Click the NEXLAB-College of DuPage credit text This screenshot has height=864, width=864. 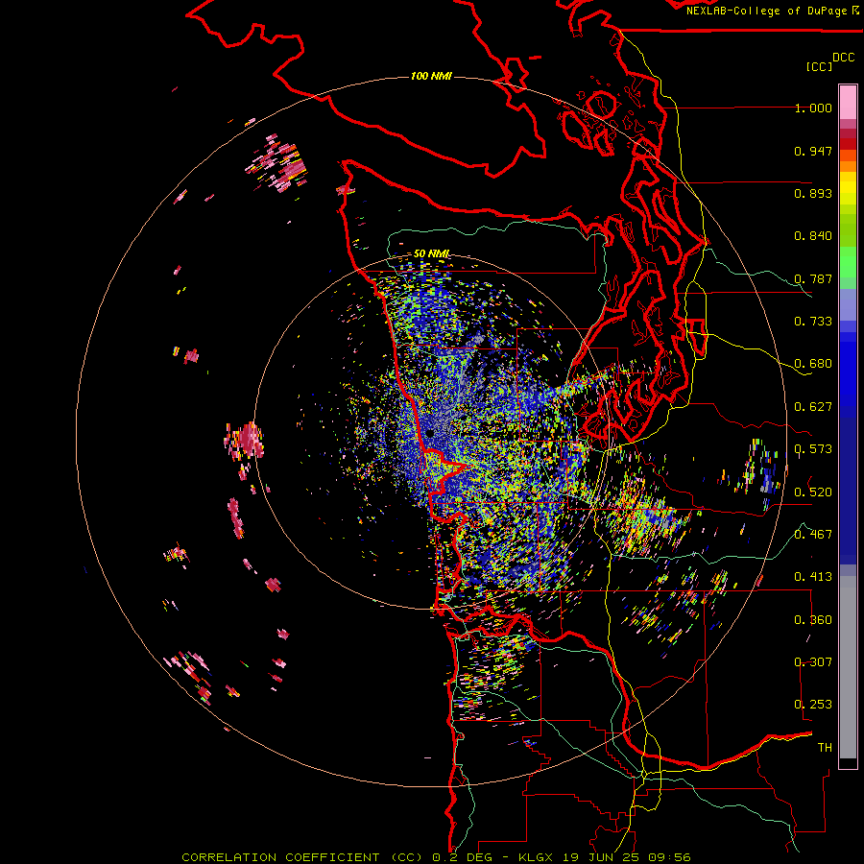[x=773, y=11]
